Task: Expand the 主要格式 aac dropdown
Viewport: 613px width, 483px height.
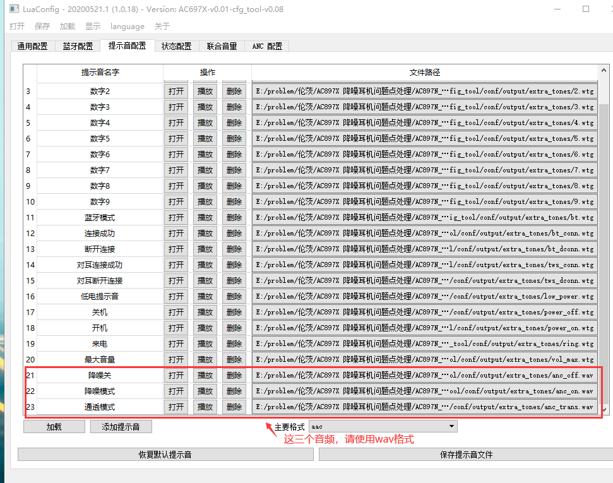Action: [x=383, y=426]
